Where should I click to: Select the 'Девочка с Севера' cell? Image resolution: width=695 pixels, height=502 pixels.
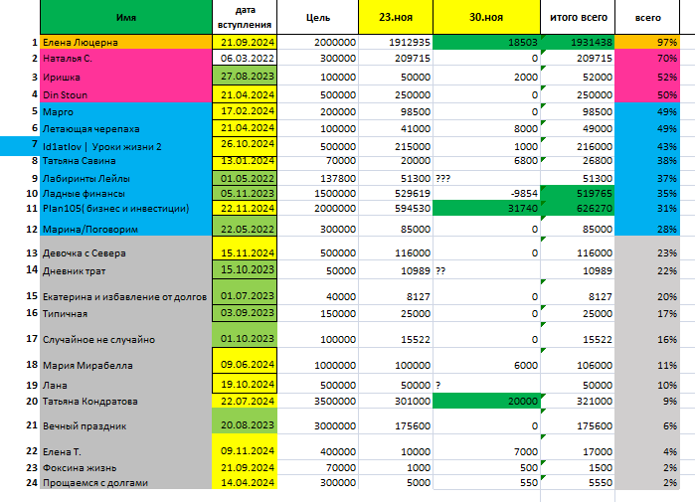[x=126, y=249]
